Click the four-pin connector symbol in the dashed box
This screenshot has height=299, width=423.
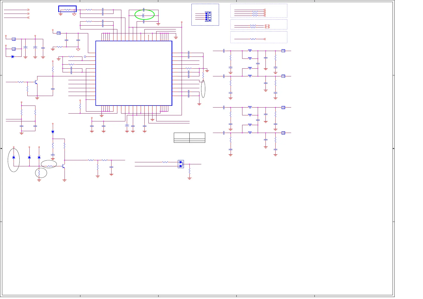(208, 17)
